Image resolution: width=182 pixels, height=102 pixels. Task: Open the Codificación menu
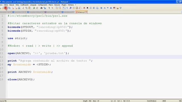24,5
